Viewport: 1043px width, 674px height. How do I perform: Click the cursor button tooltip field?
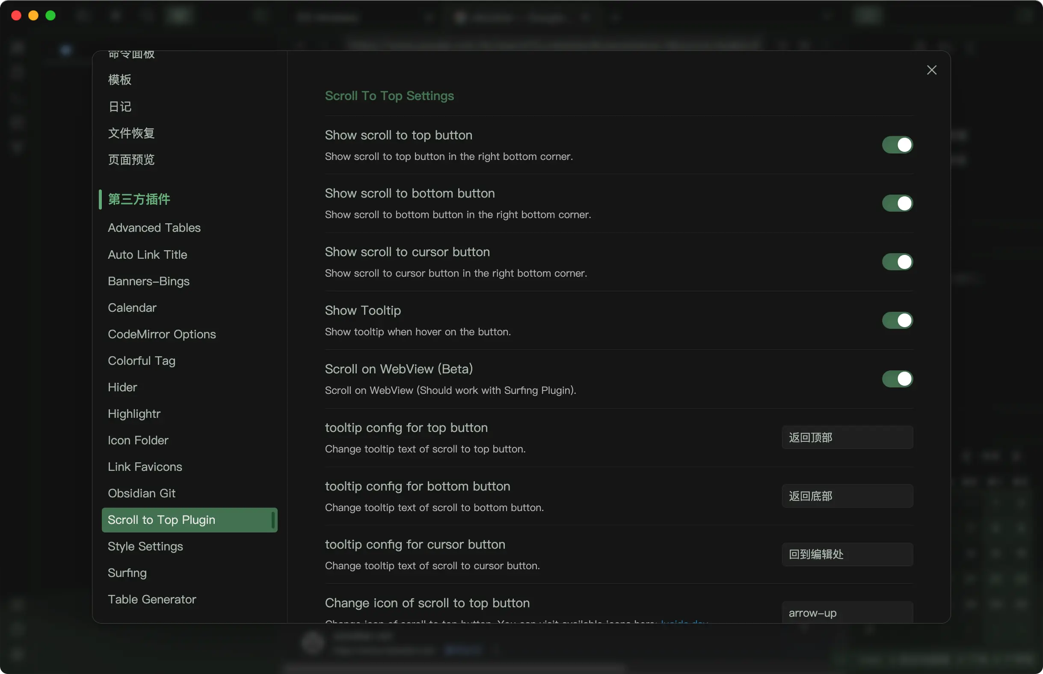pos(847,555)
